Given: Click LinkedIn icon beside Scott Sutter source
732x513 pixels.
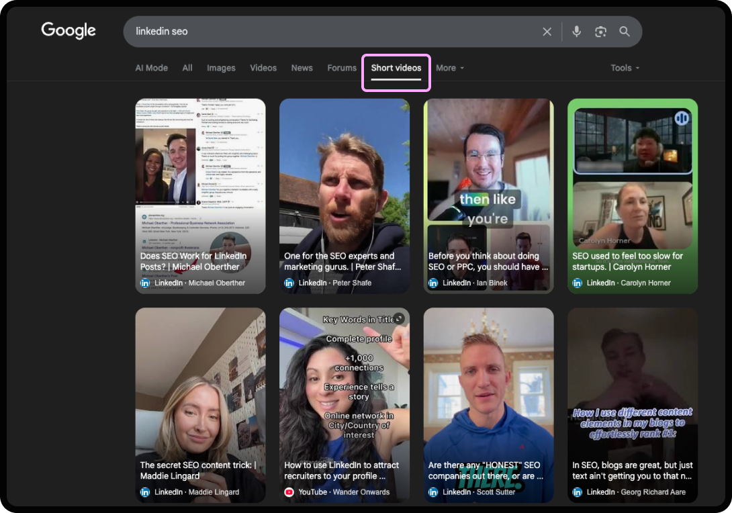Looking at the screenshot, I should point(433,492).
